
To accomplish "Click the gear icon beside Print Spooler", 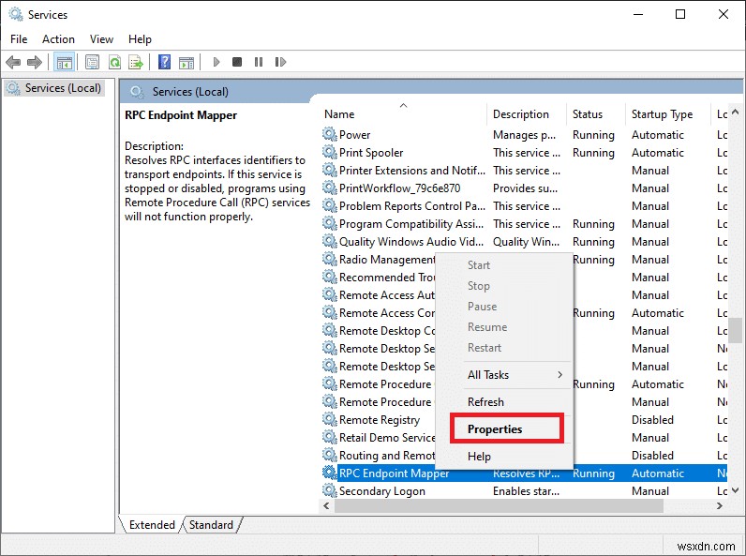I will (329, 152).
